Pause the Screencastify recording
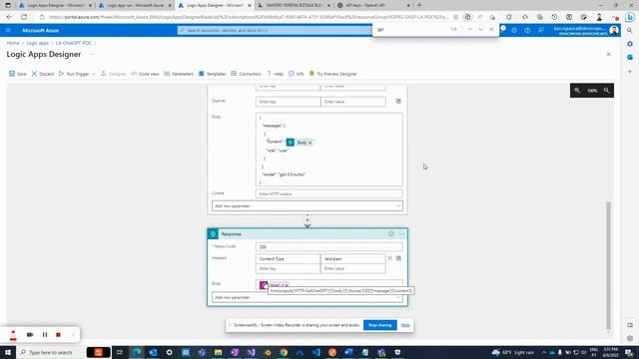Screen dimensions: 639x359 (45, 335)
